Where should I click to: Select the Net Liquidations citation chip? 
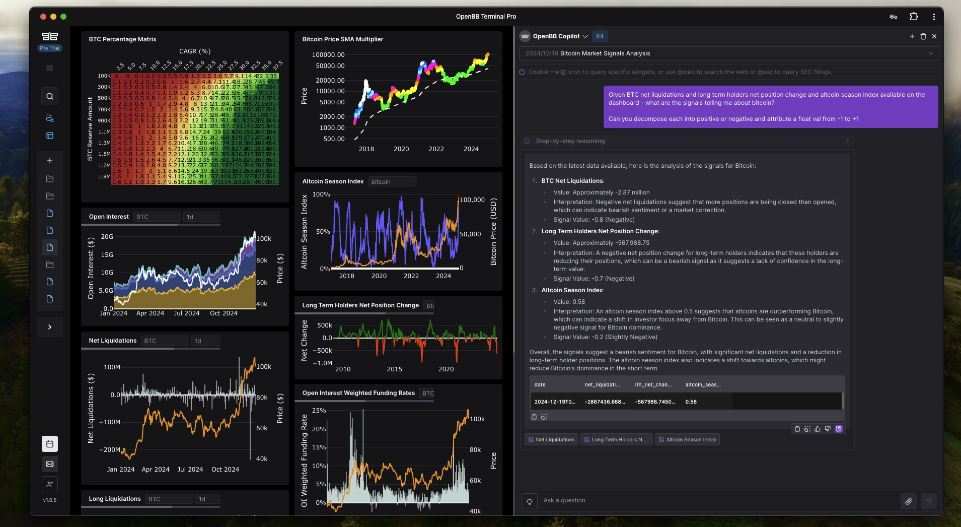tap(551, 439)
